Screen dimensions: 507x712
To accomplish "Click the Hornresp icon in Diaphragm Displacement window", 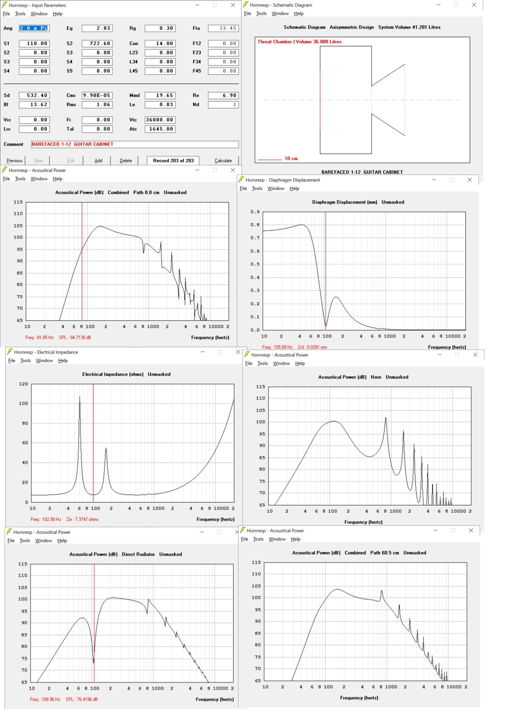I will tap(241, 179).
